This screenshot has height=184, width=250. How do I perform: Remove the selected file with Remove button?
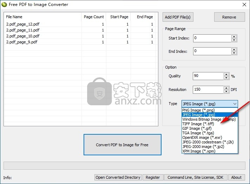coord(229,17)
